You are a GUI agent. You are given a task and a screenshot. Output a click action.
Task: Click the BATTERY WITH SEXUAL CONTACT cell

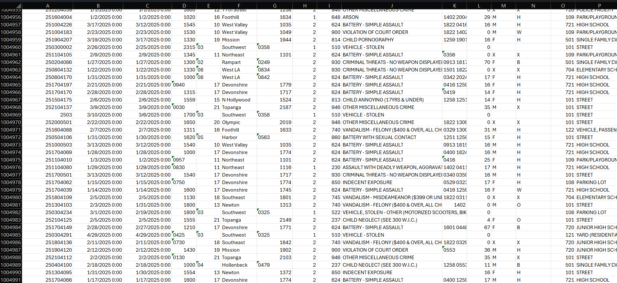pos(379,137)
